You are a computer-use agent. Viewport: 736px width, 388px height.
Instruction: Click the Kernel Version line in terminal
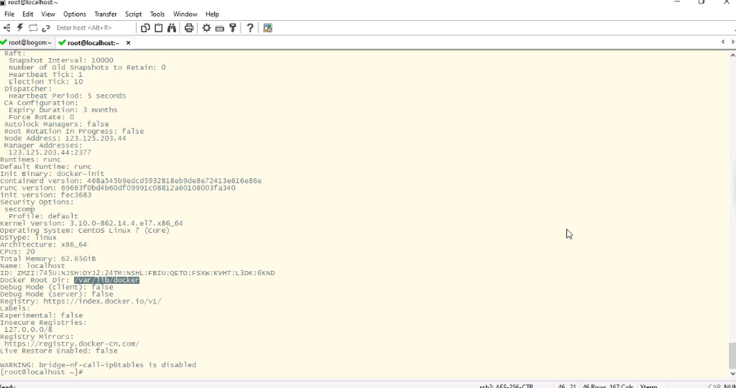coord(91,223)
